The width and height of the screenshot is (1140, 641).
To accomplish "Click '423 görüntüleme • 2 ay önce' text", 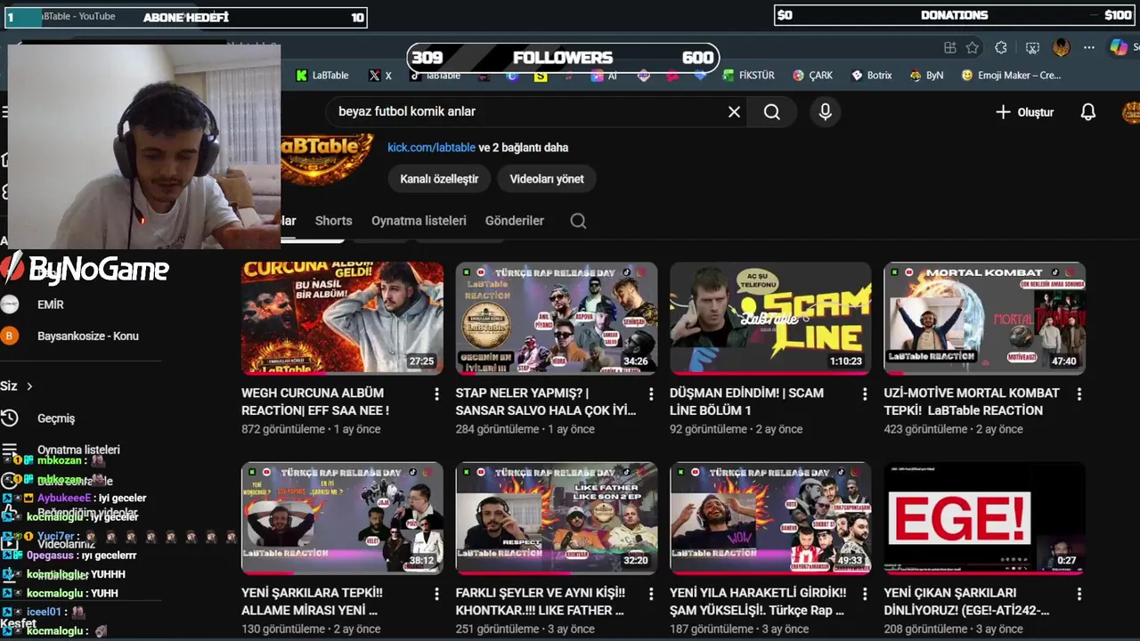I will 953,429.
